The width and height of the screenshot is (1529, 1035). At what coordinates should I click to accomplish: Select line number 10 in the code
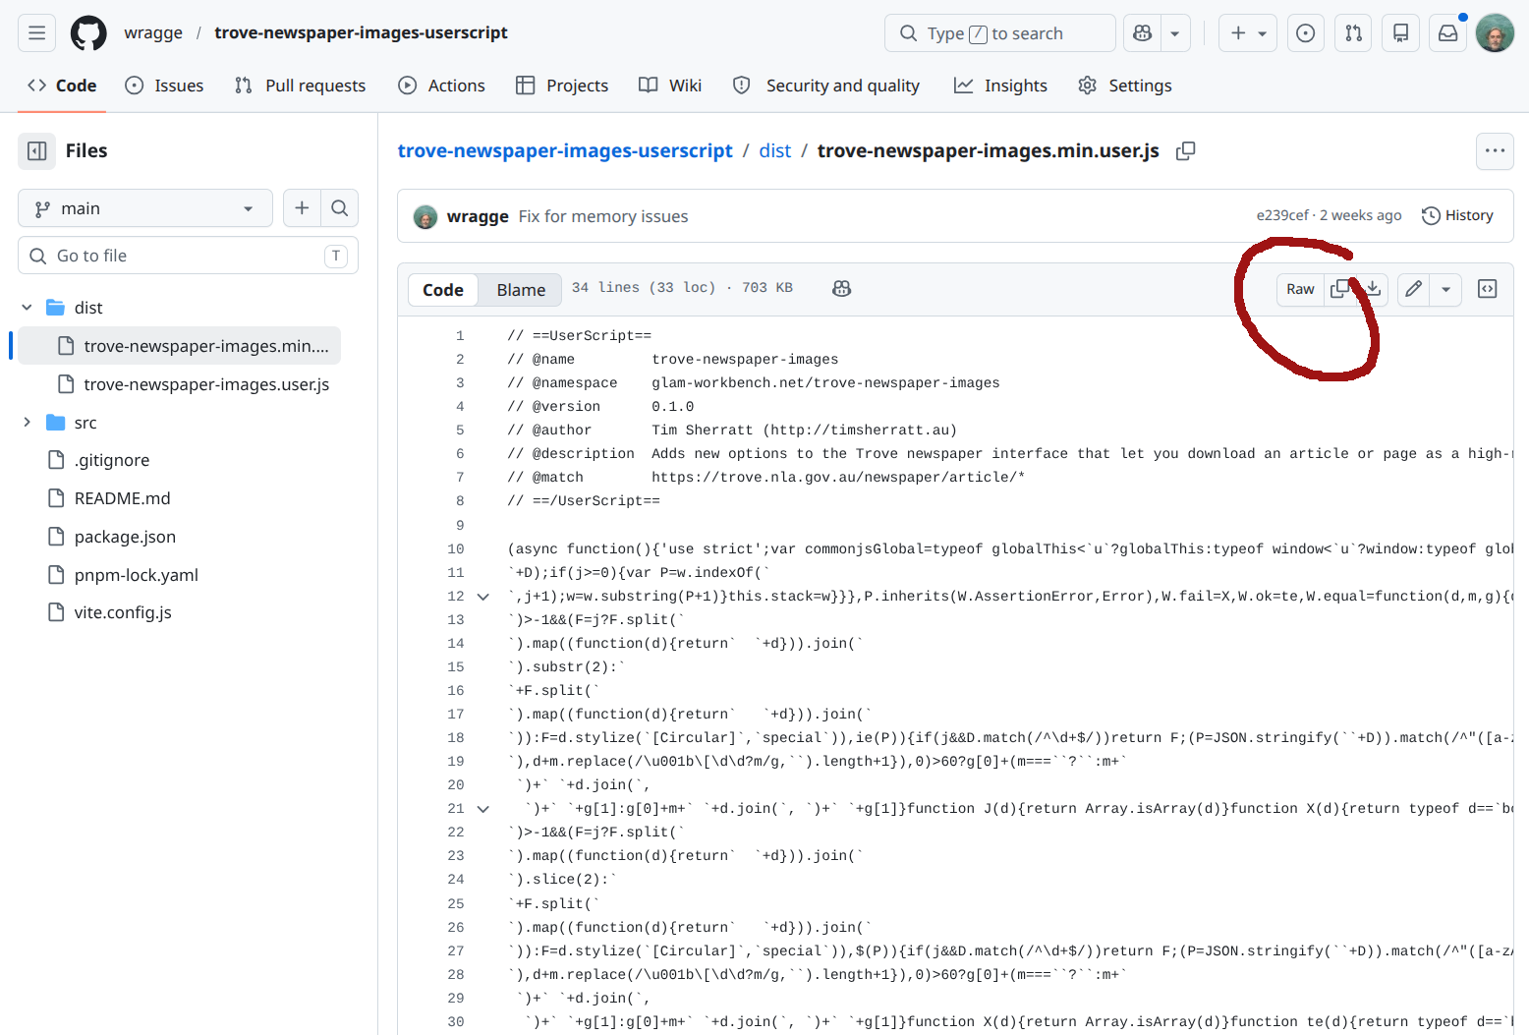(x=456, y=548)
